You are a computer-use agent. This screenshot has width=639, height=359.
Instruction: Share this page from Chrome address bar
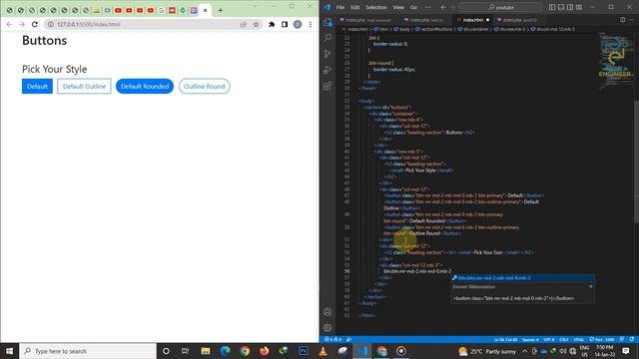(243, 24)
